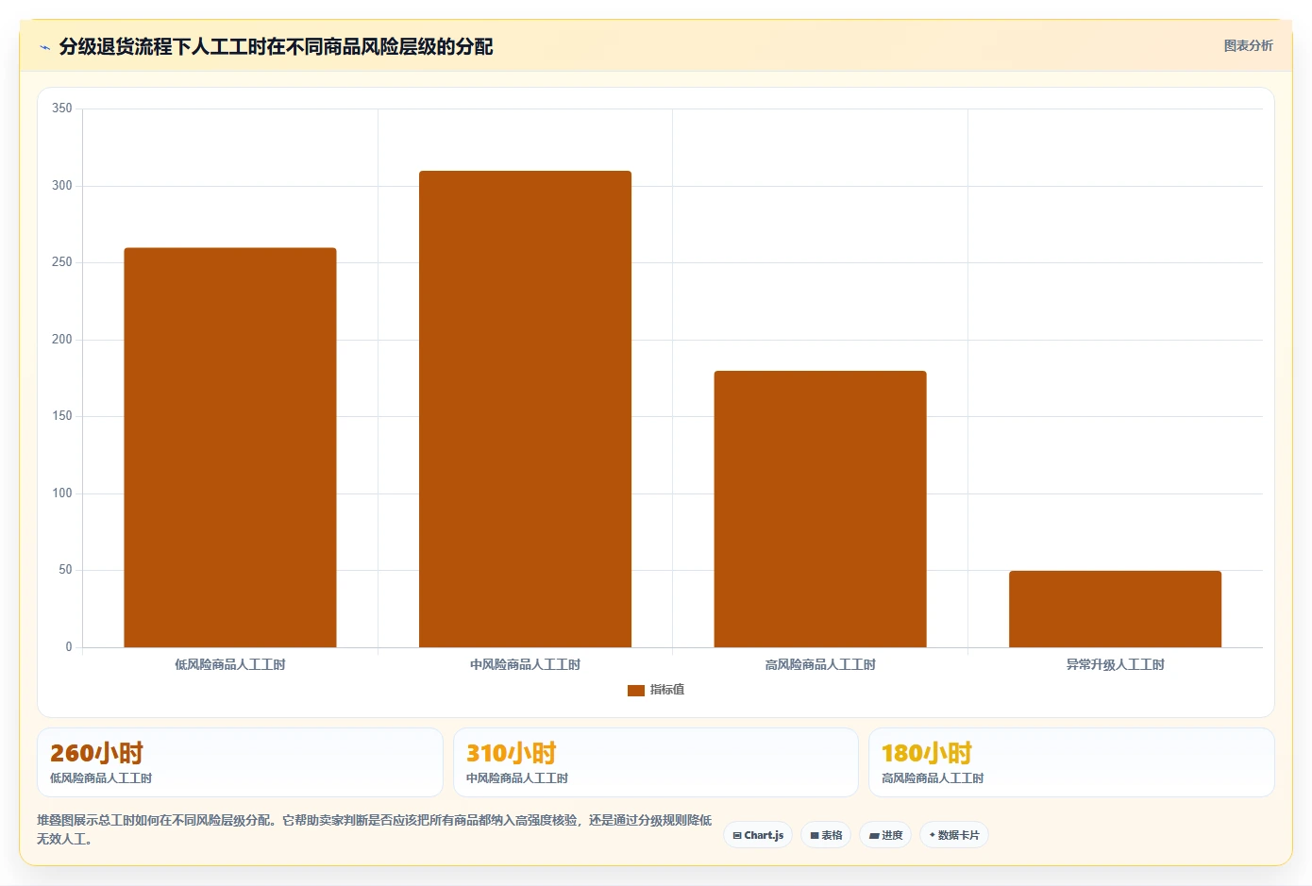Click the sparkle icon in the 数据卡片 chip
Viewport: 1312px width, 886px height.
[x=933, y=835]
